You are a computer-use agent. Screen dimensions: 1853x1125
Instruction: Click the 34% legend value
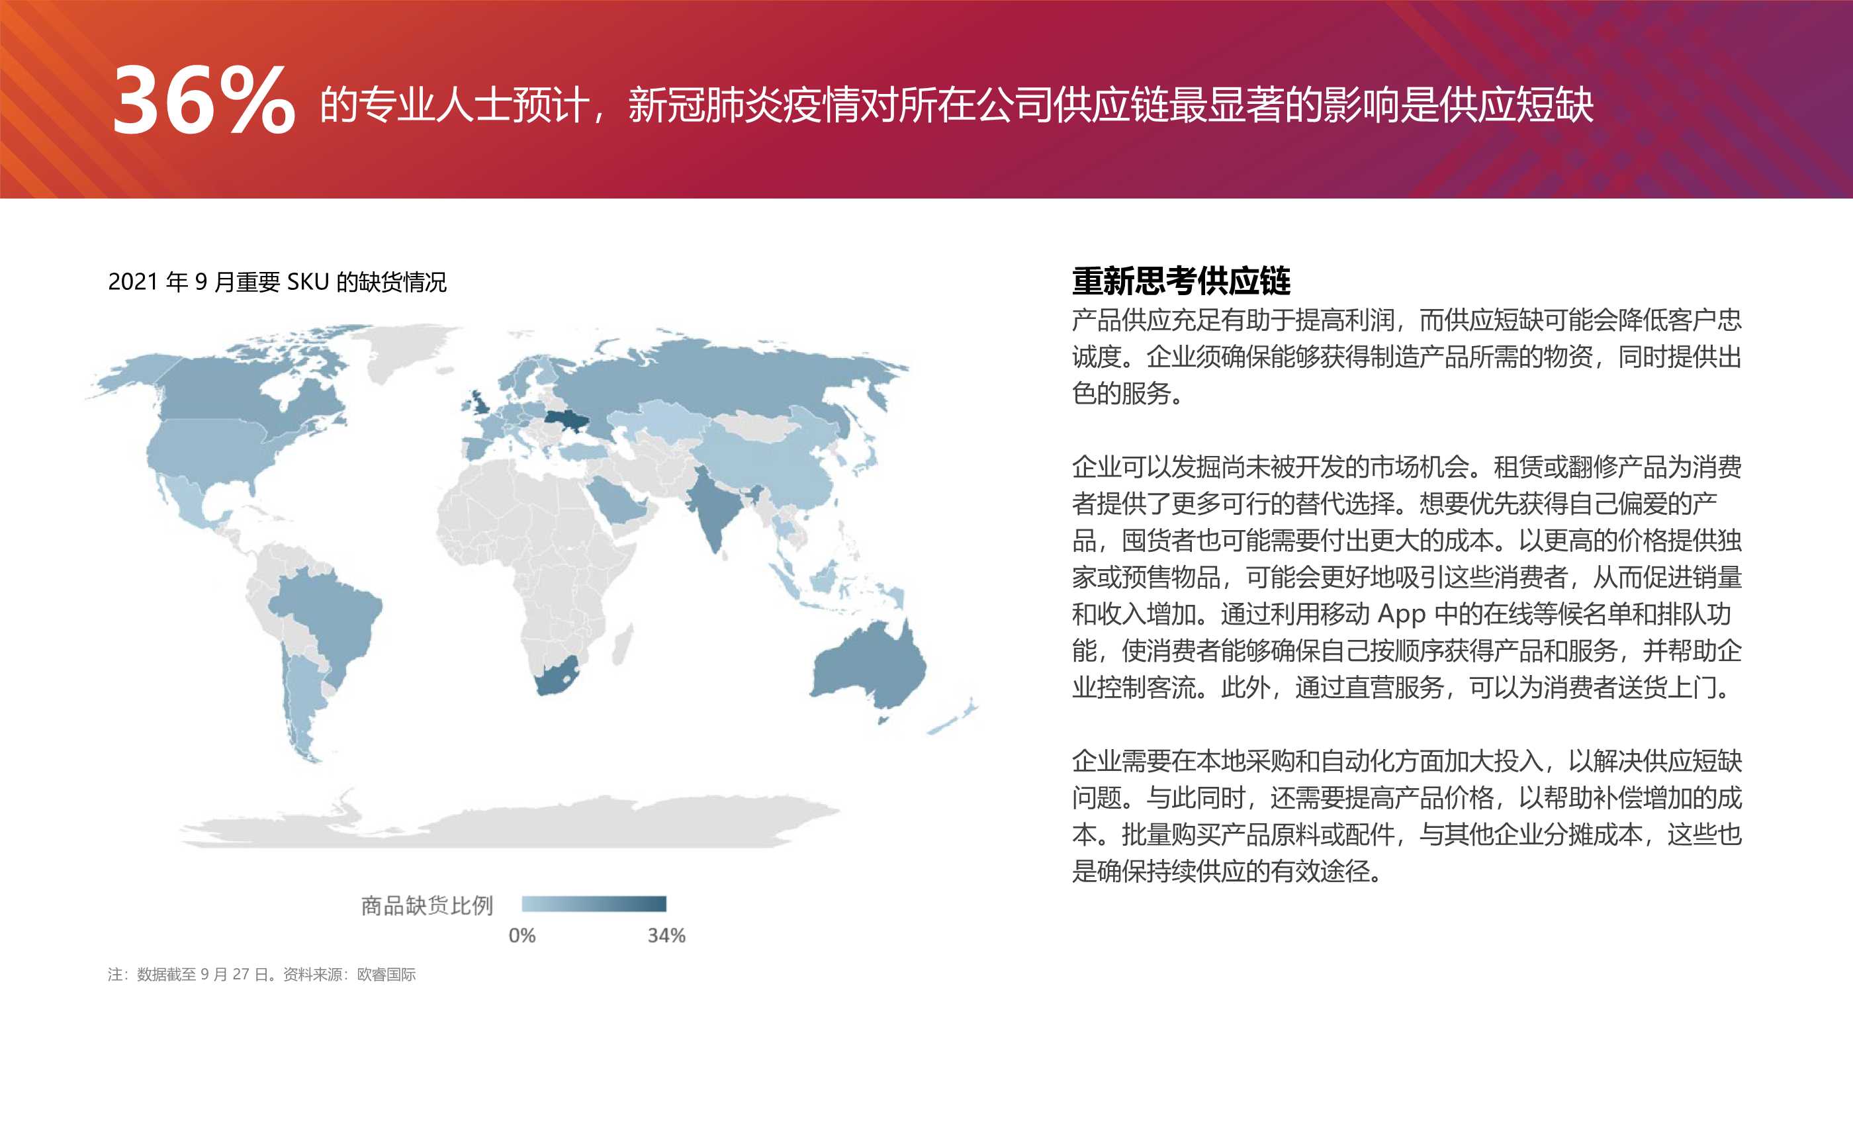click(666, 936)
